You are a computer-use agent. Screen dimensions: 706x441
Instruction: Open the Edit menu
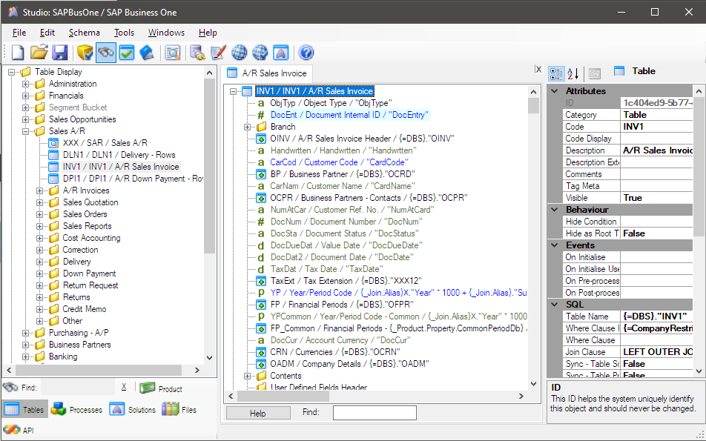pos(47,33)
